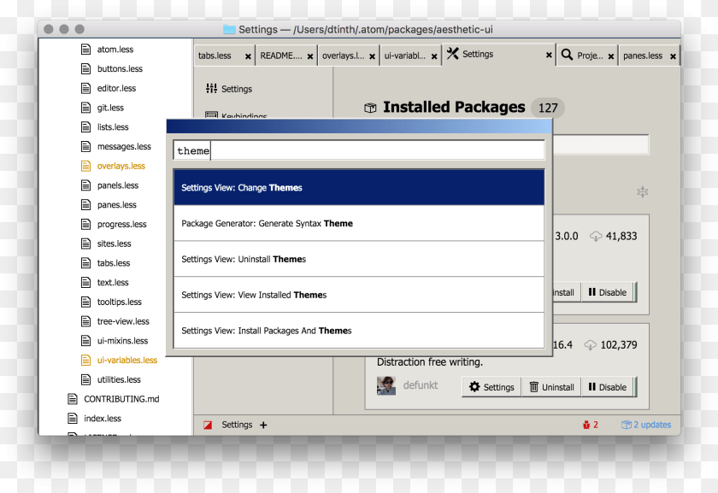Uninstall the defunkt package
The image size is (718, 493).
551,387
